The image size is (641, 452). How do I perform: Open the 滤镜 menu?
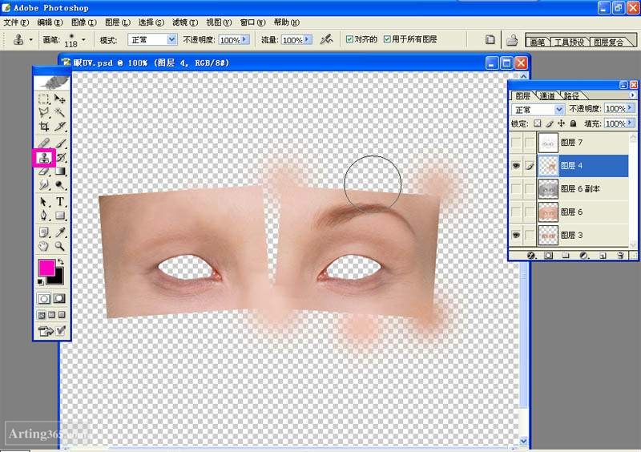pyautogui.click(x=185, y=22)
